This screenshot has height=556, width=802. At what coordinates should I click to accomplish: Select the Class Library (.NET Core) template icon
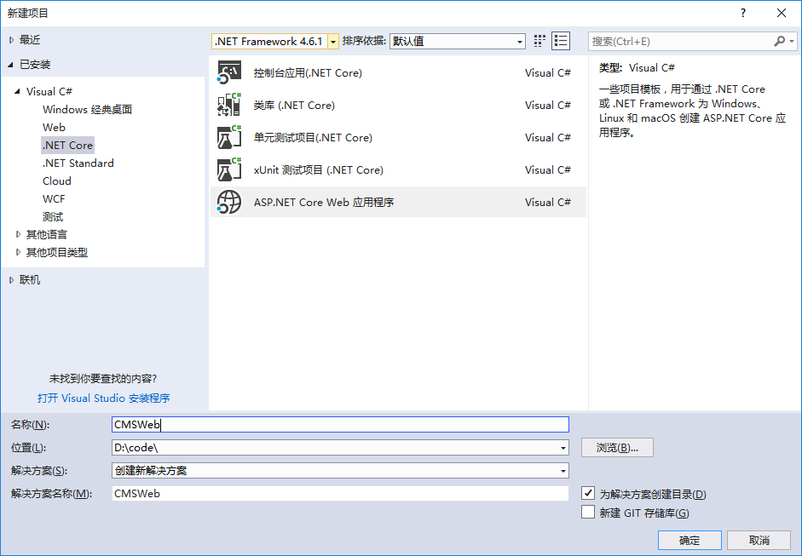coord(228,105)
